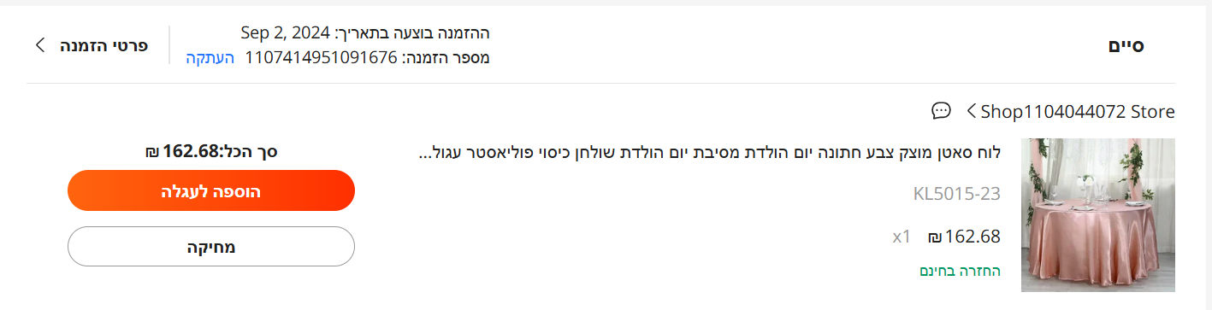Click the arrow next to פרטי הזמנה
Image resolution: width=1212 pixels, height=310 pixels.
pyautogui.click(x=40, y=44)
